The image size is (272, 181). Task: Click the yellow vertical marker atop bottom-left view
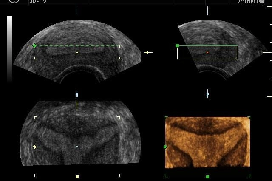point(77,105)
